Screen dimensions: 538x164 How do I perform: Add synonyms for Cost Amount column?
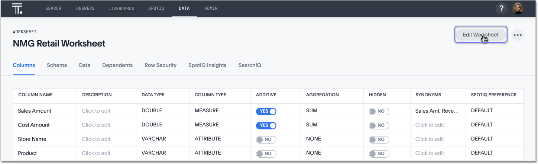click(430, 125)
